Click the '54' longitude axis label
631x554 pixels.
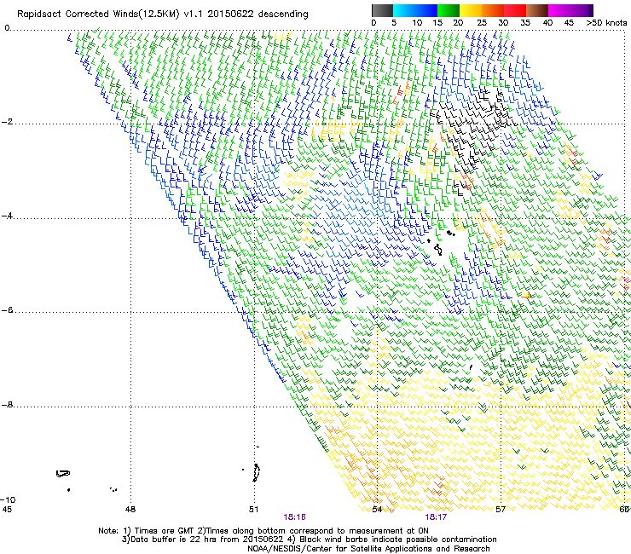[x=377, y=510]
